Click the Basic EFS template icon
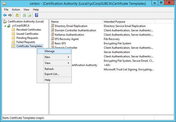This screenshot has width=176, height=122. pos(53,43)
